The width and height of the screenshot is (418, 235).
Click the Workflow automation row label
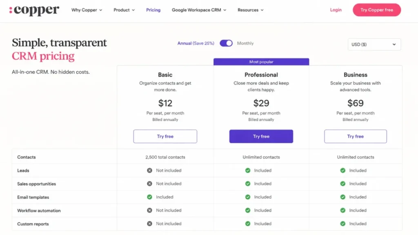tap(39, 211)
